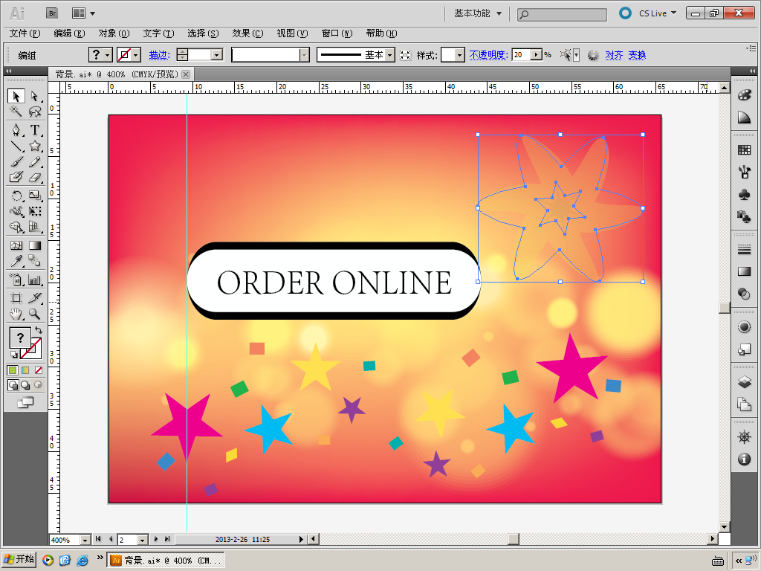Open the Appearance panel

[744, 327]
